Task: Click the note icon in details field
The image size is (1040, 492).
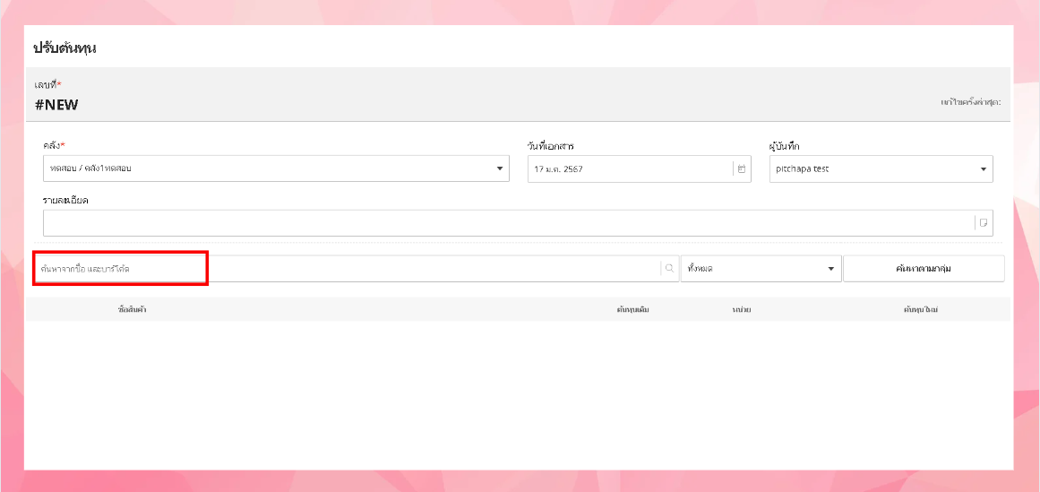Action: coord(984,223)
